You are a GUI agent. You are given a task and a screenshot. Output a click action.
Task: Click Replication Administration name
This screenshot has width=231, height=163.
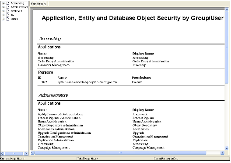pyautogui.click(x=56, y=140)
